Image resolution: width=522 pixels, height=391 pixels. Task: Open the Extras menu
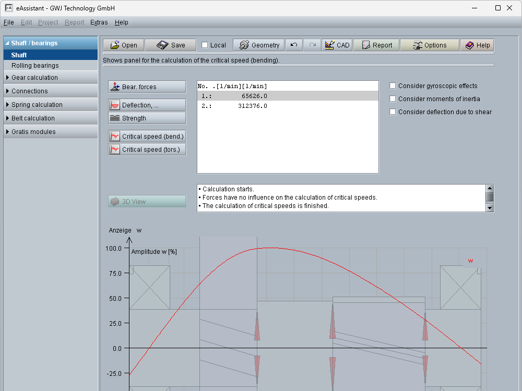click(x=99, y=22)
